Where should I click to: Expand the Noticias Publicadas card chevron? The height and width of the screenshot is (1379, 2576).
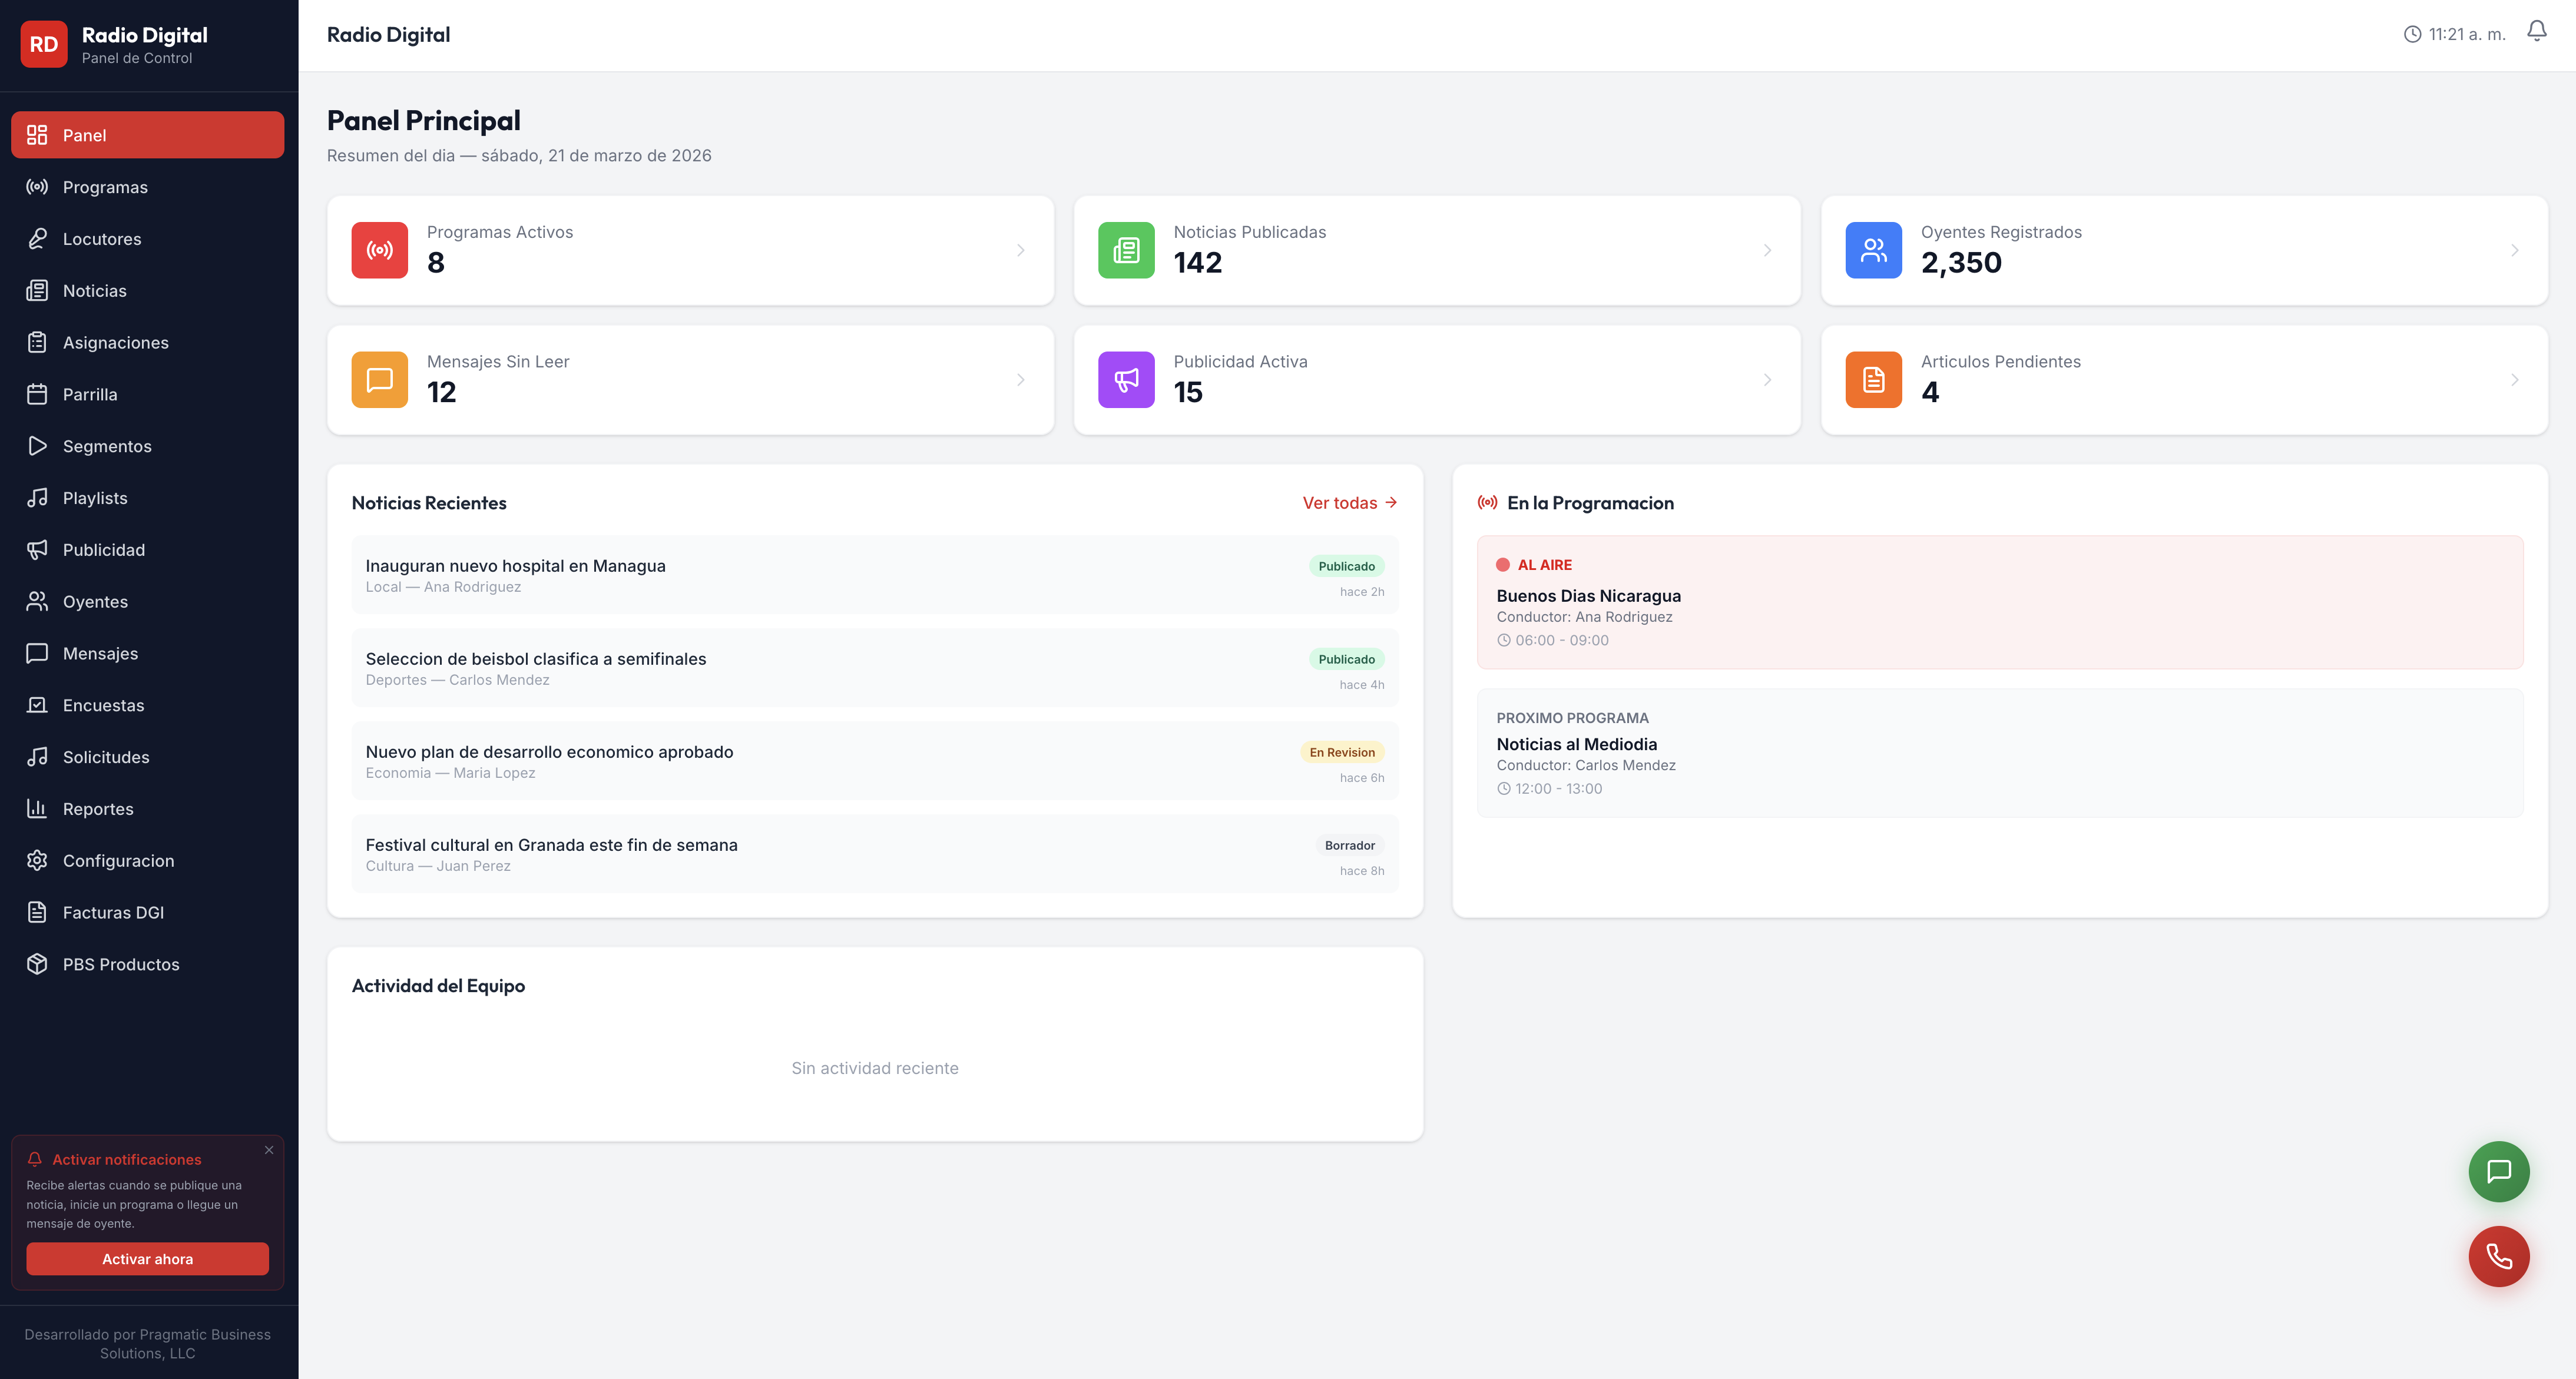coord(1767,250)
